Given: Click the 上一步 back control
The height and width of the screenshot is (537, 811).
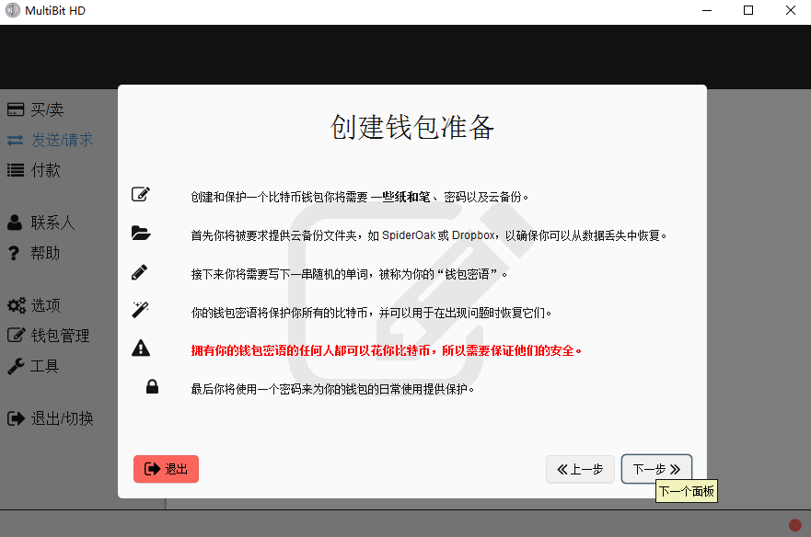Looking at the screenshot, I should tap(580, 469).
